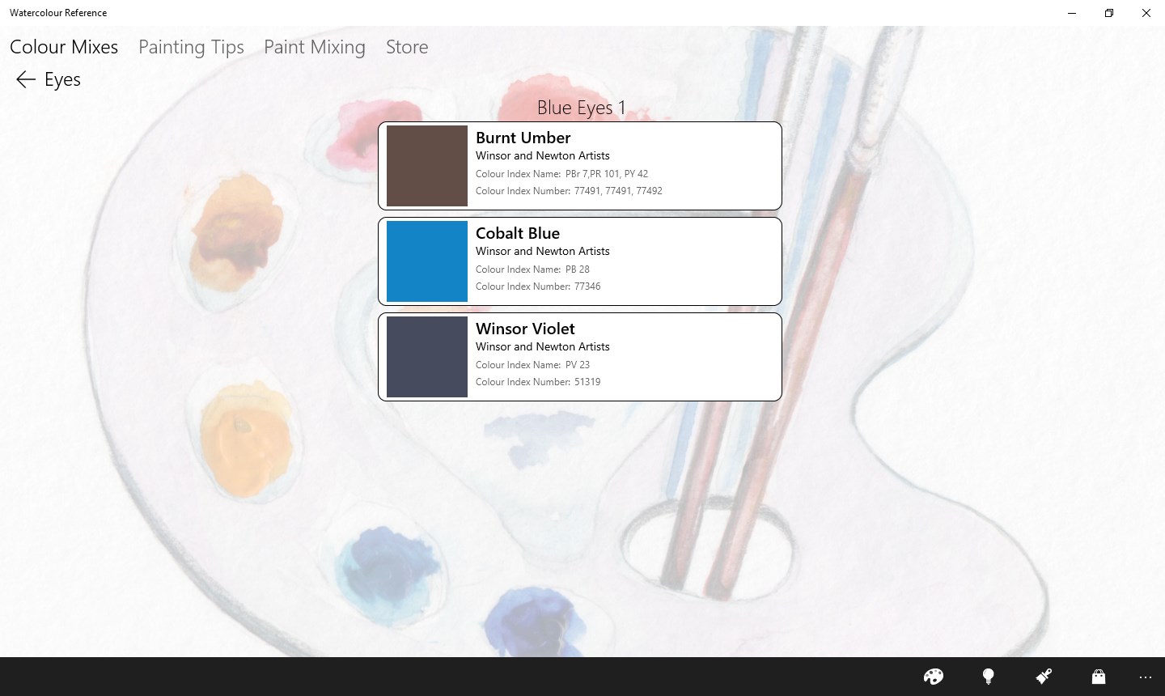This screenshot has height=696, width=1165.
Task: Go back using the arrow beside Eyes
Action: [x=25, y=79]
